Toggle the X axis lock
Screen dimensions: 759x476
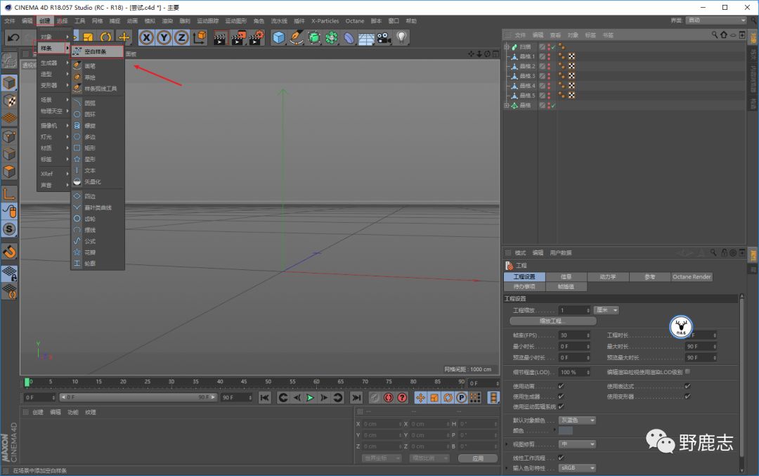146,37
